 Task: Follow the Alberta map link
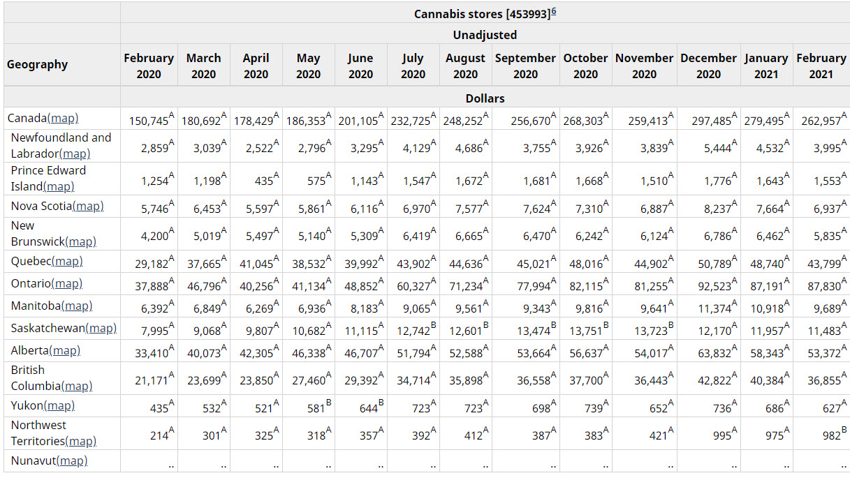pyautogui.click(x=66, y=350)
